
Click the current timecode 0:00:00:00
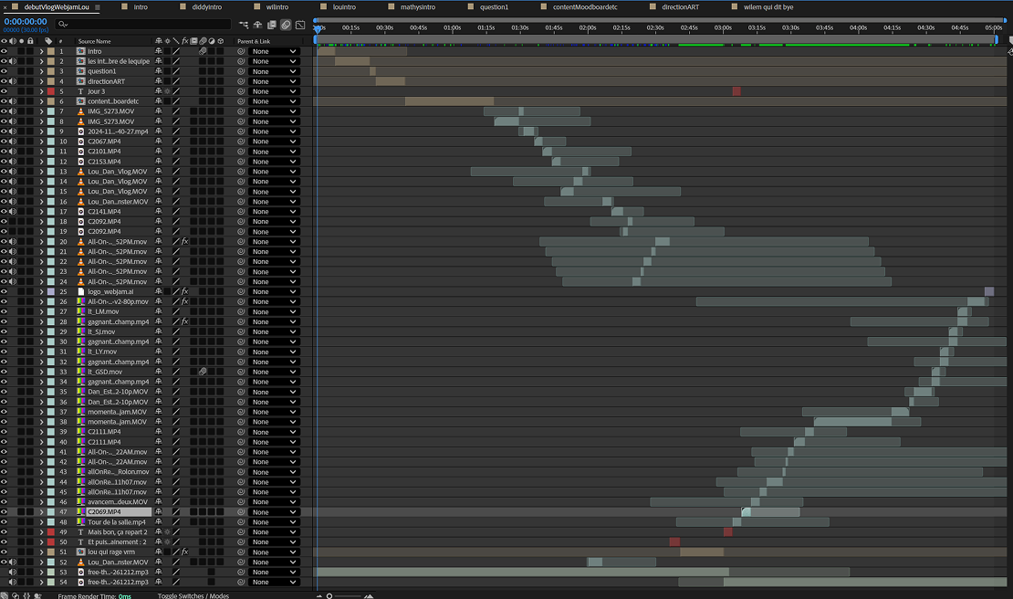26,21
